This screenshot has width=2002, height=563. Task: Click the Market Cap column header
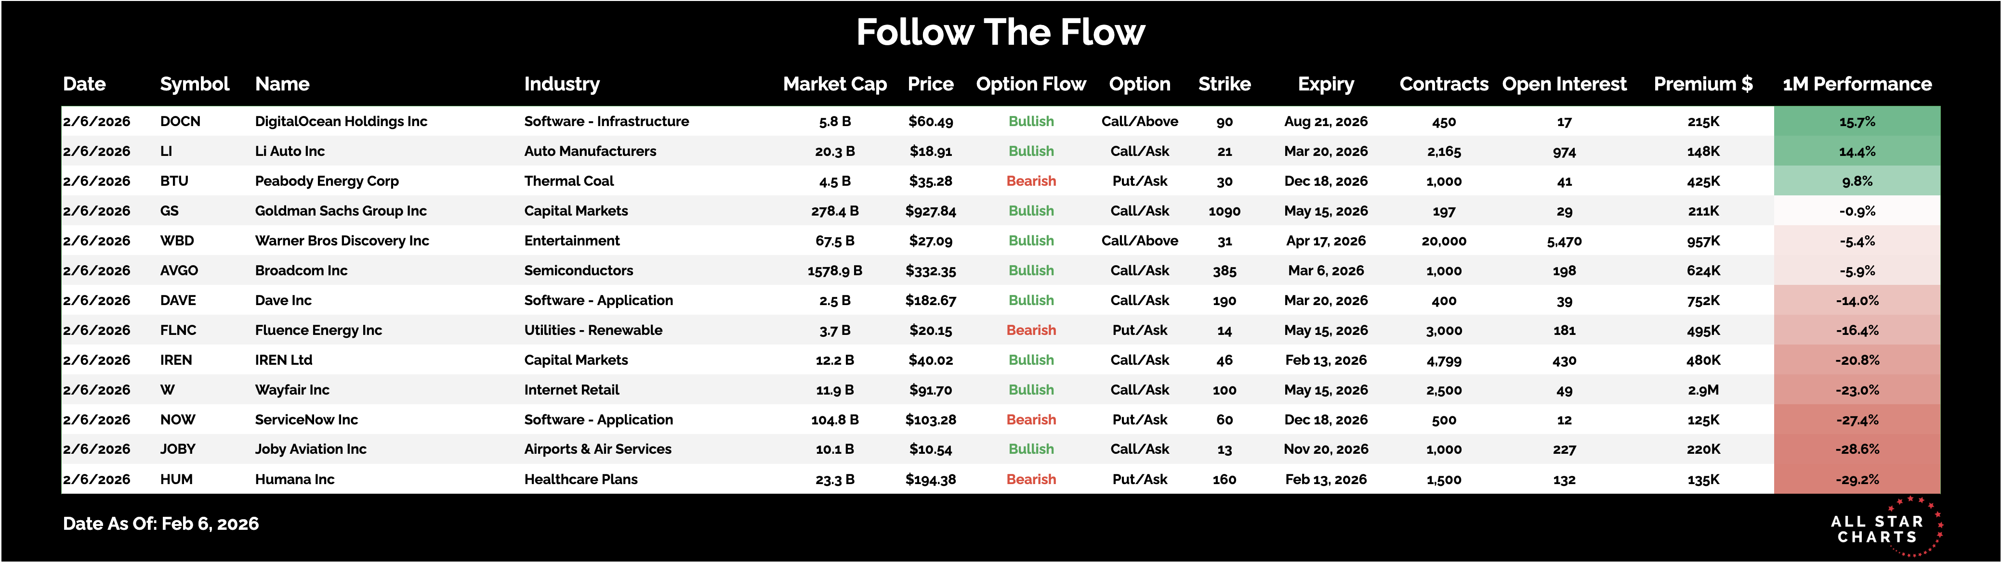[x=835, y=84]
